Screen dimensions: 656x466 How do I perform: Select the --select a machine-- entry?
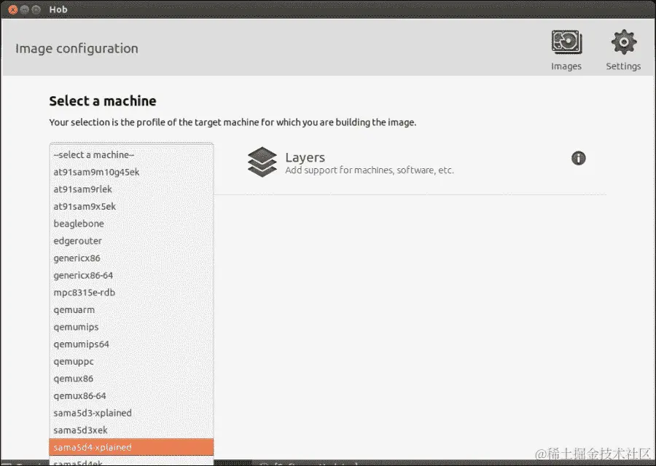click(x=131, y=154)
